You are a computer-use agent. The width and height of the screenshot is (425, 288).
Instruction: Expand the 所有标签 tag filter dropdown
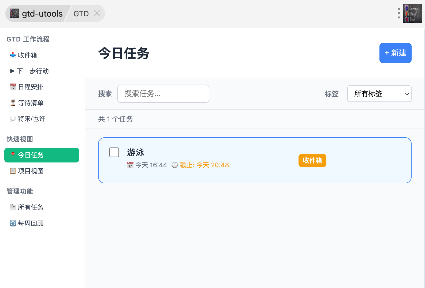[379, 94]
